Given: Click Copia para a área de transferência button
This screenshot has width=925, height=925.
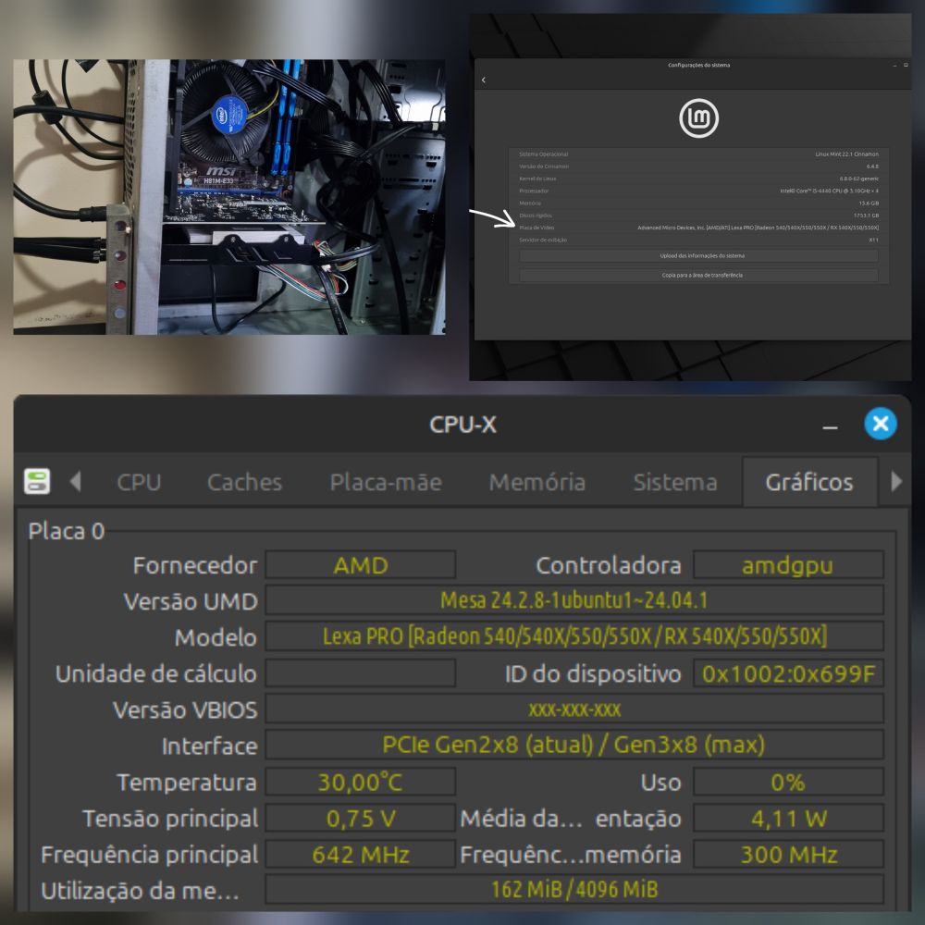Looking at the screenshot, I should pyautogui.click(x=698, y=275).
